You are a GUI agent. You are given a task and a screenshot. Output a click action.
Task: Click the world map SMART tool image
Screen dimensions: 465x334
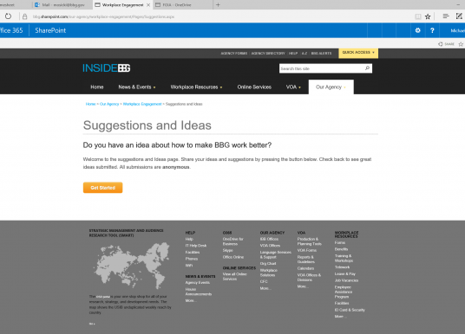point(132,266)
